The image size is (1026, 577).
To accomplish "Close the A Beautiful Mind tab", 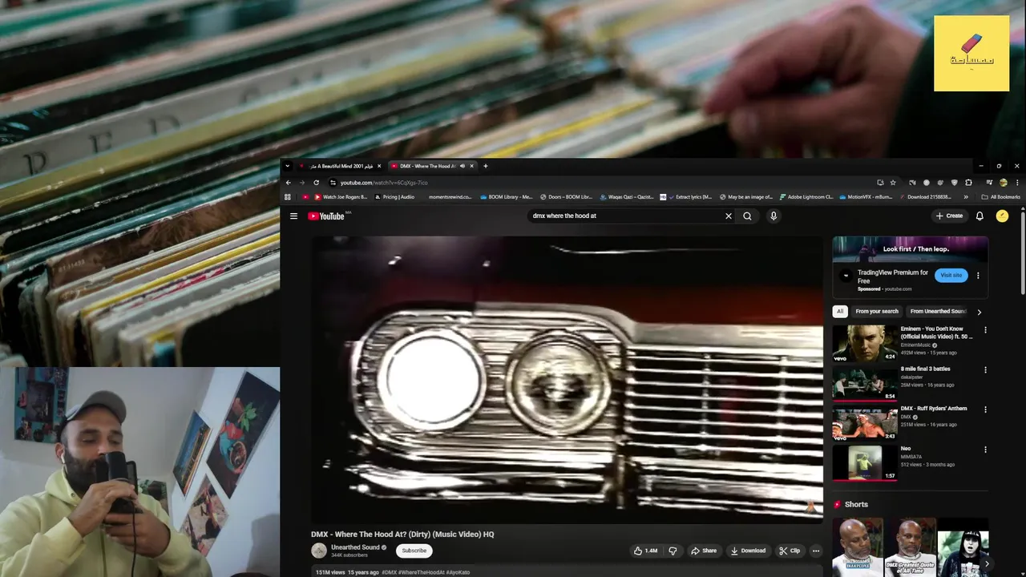I will pyautogui.click(x=379, y=166).
